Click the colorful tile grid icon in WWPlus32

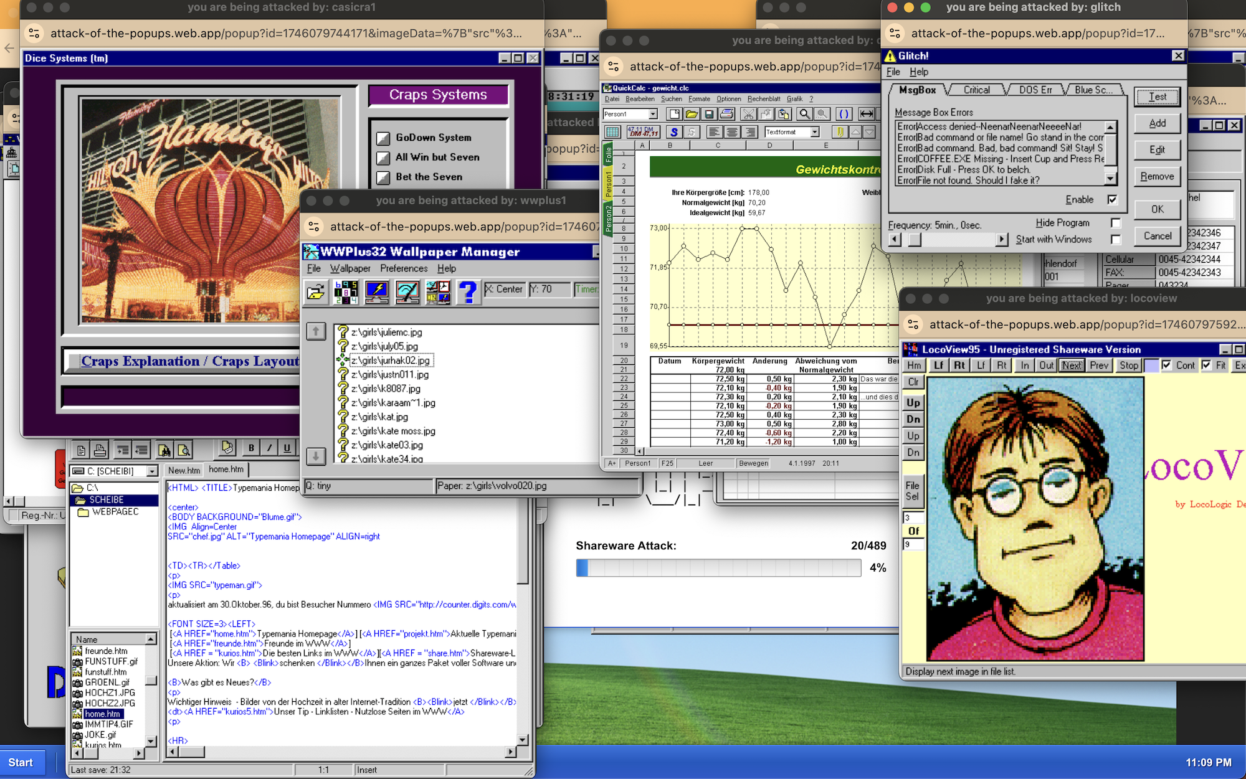tap(346, 291)
